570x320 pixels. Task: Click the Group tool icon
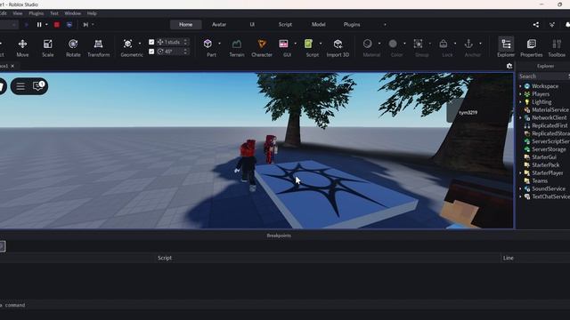418,44
